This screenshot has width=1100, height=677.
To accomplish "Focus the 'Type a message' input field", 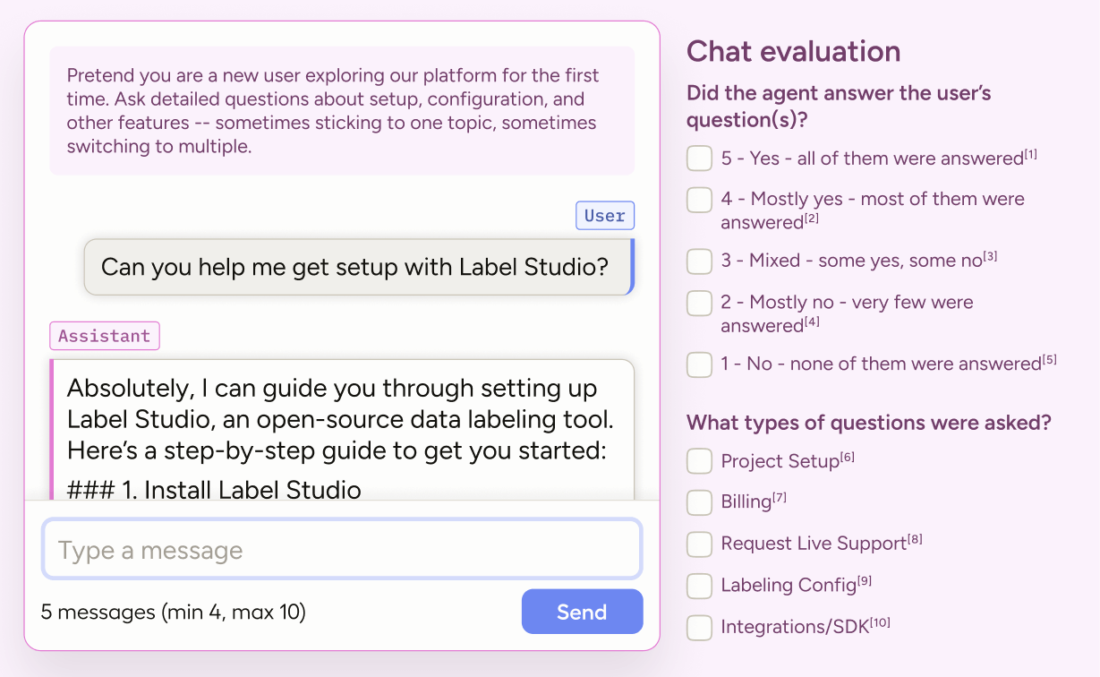I will point(342,550).
